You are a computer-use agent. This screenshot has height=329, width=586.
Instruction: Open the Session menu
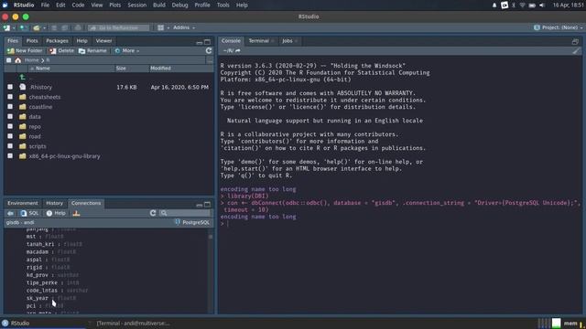point(137,5)
